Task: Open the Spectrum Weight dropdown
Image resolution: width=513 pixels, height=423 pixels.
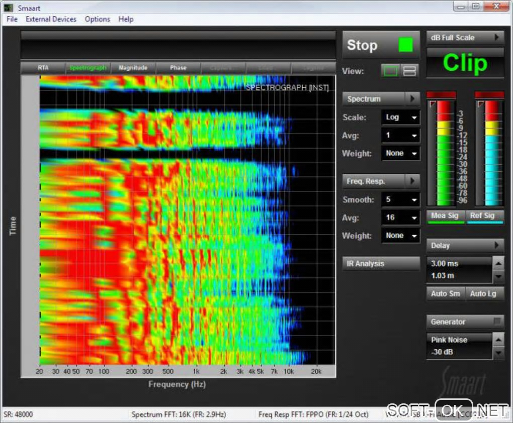Action: [400, 153]
